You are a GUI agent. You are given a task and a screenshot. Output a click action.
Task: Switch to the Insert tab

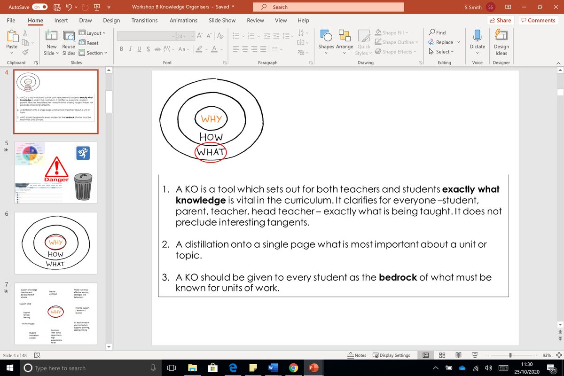[x=61, y=20]
